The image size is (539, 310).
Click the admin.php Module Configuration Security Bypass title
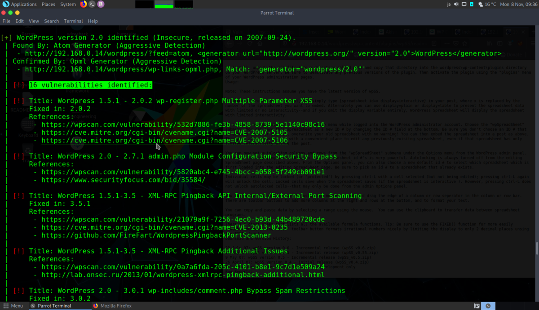[183, 156]
